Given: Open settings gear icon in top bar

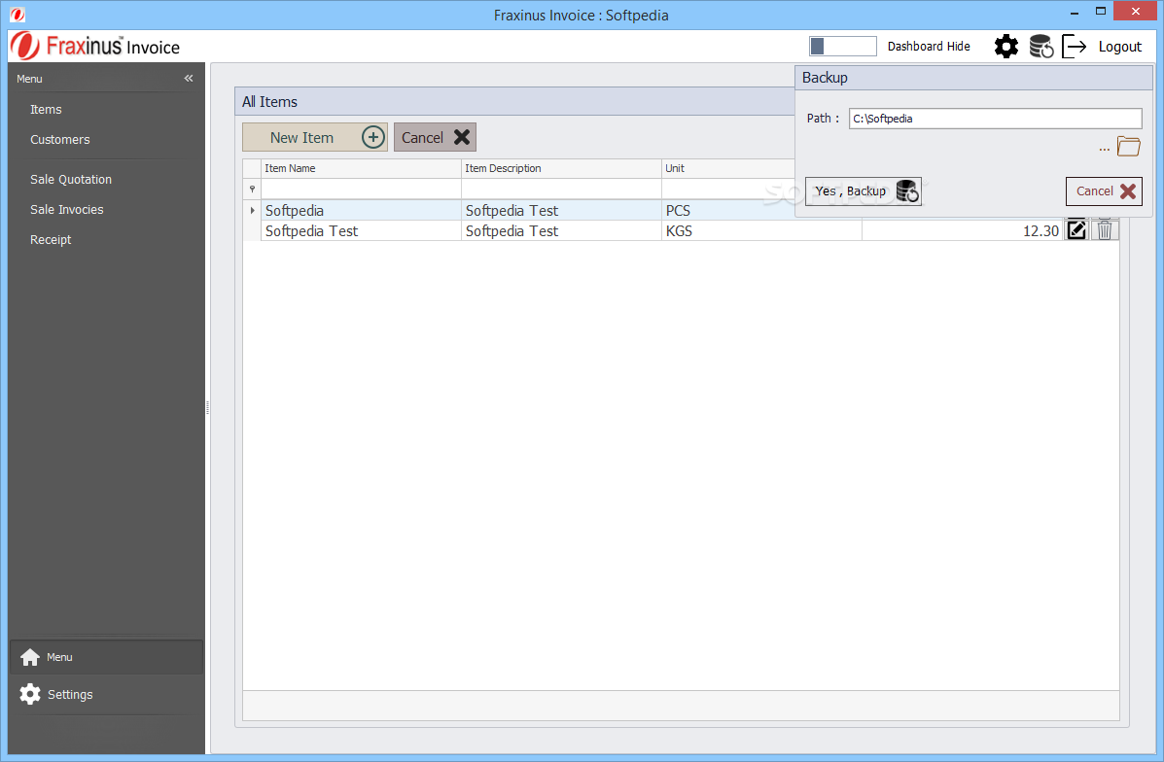Looking at the screenshot, I should tap(1005, 47).
